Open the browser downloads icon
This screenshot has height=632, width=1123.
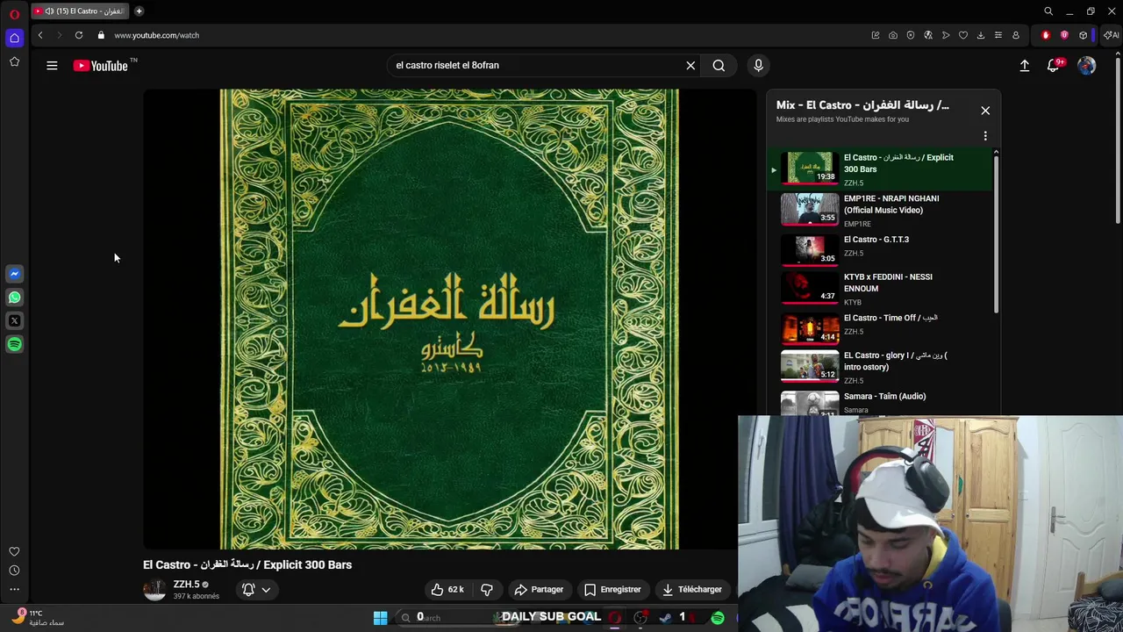point(981,35)
